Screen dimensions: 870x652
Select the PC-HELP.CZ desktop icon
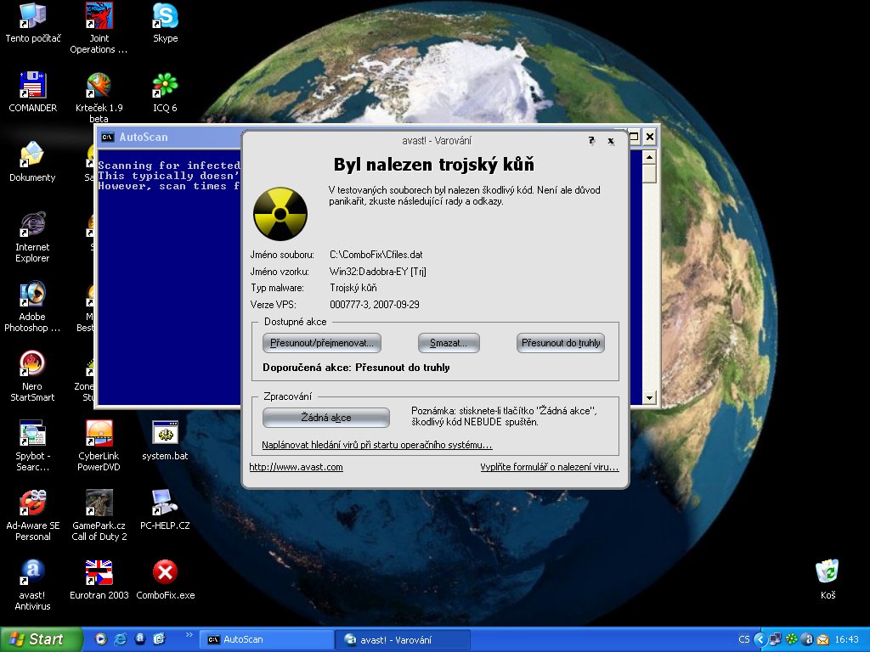pos(165,503)
